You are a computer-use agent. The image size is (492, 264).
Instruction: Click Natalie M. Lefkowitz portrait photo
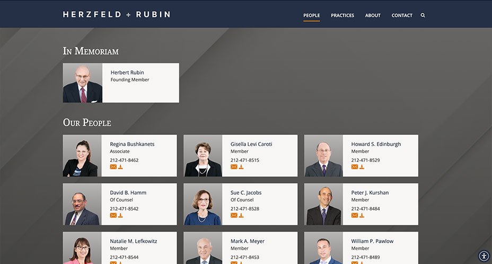pyautogui.click(x=82, y=248)
